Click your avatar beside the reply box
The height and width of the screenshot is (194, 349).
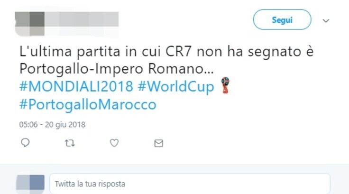click(30, 183)
